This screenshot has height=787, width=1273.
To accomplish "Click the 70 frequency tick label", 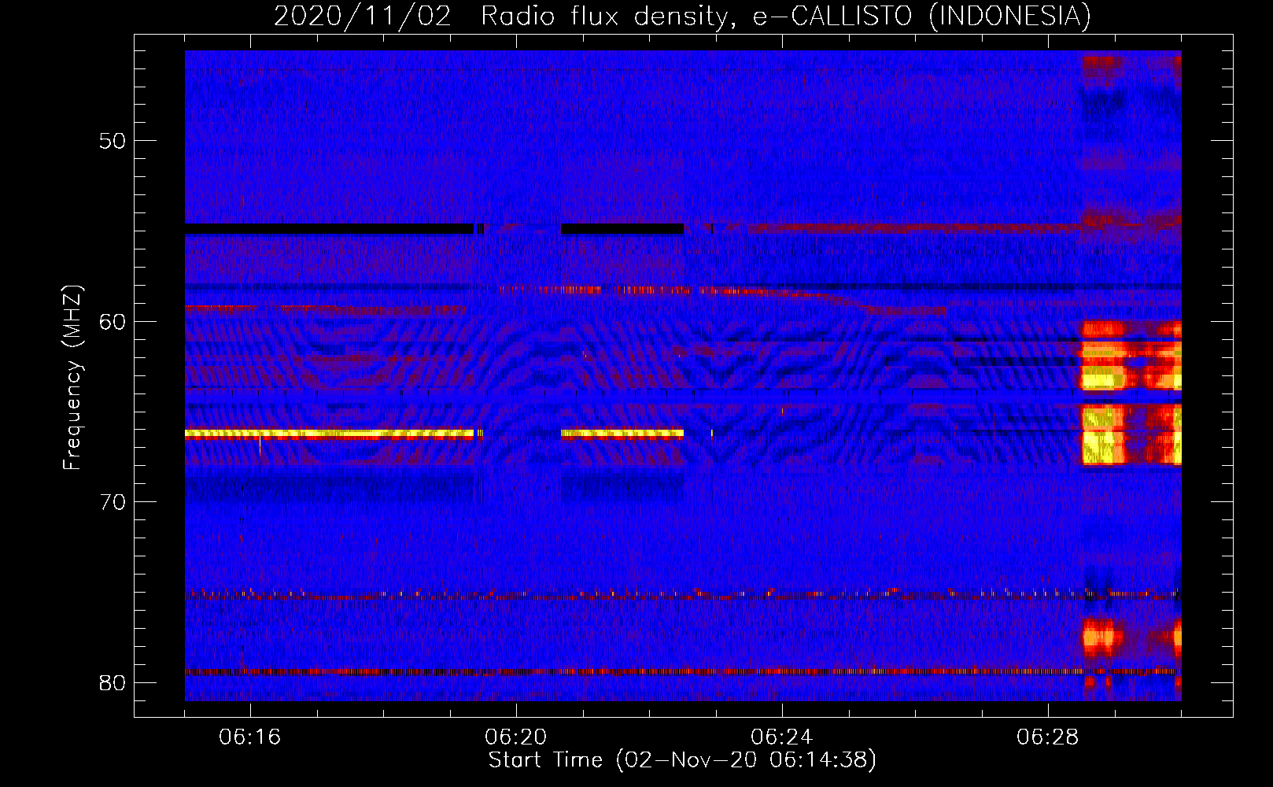I will click(x=113, y=502).
